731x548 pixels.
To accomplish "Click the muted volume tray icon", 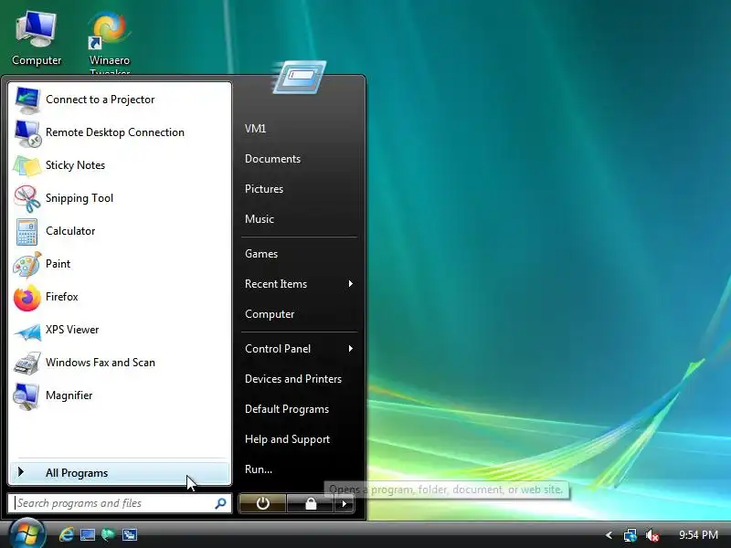I will [652, 535].
